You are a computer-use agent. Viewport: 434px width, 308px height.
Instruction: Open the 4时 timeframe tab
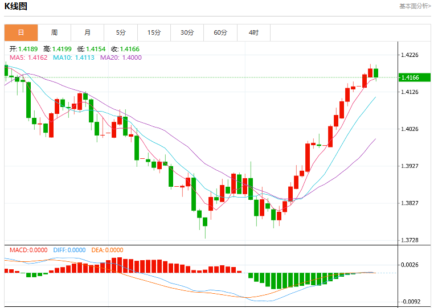click(253, 32)
